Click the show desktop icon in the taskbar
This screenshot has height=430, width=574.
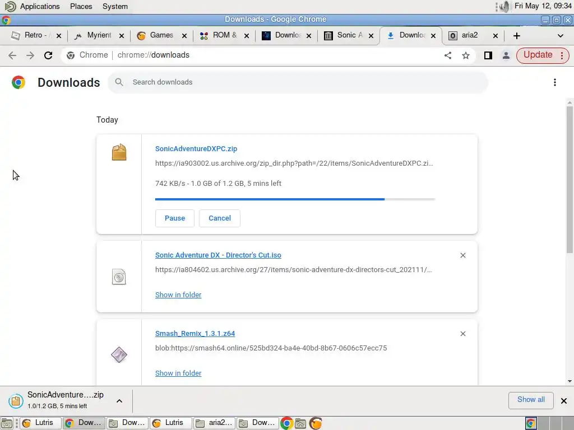point(7,423)
